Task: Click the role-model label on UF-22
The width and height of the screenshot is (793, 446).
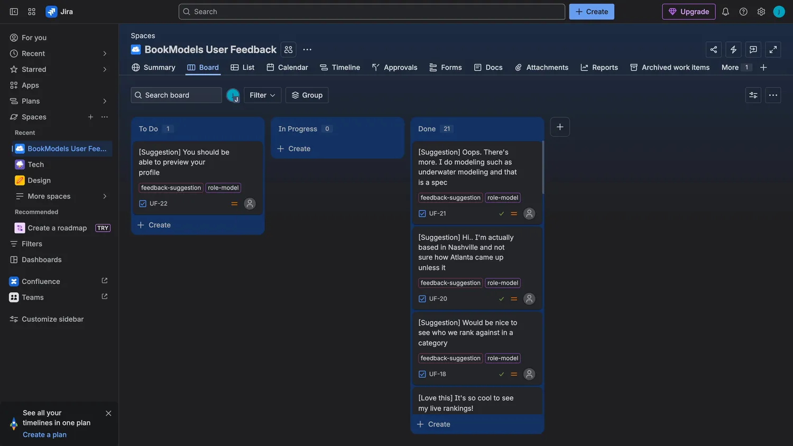Action: [x=223, y=188]
